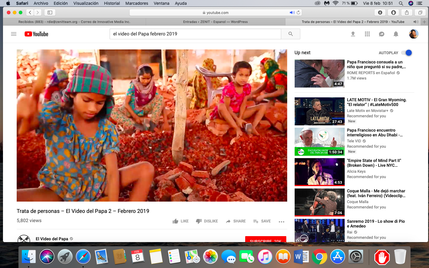
Task: Open the YouTube hamburger guide menu
Action: (14, 34)
